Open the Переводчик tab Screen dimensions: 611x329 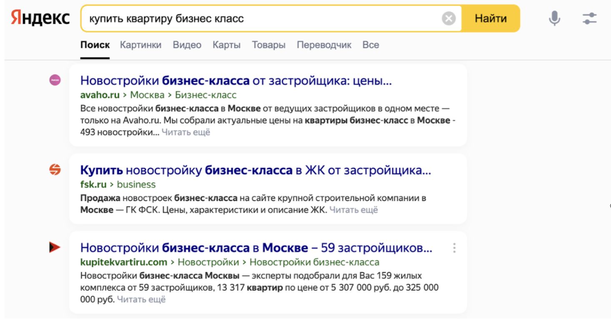324,45
